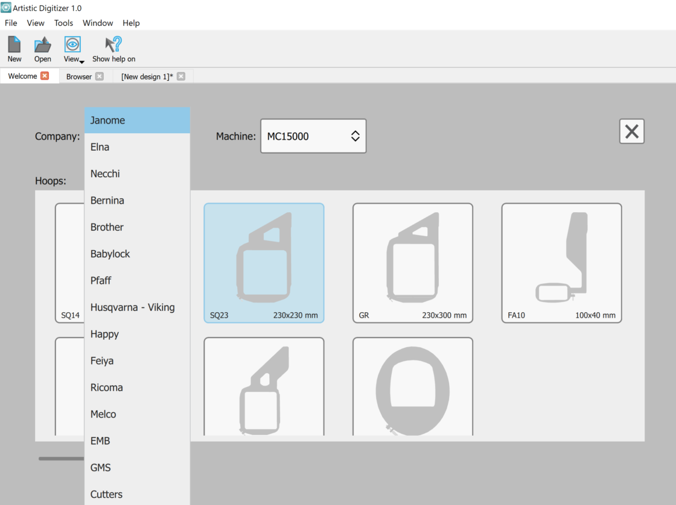Open the Tools menu

63,23
